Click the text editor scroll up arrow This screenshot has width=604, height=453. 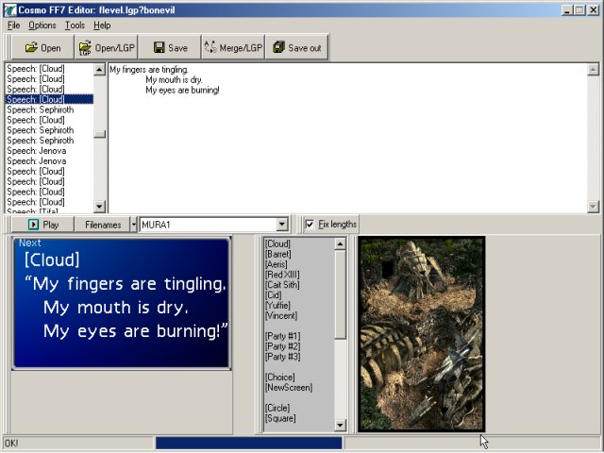[593, 70]
